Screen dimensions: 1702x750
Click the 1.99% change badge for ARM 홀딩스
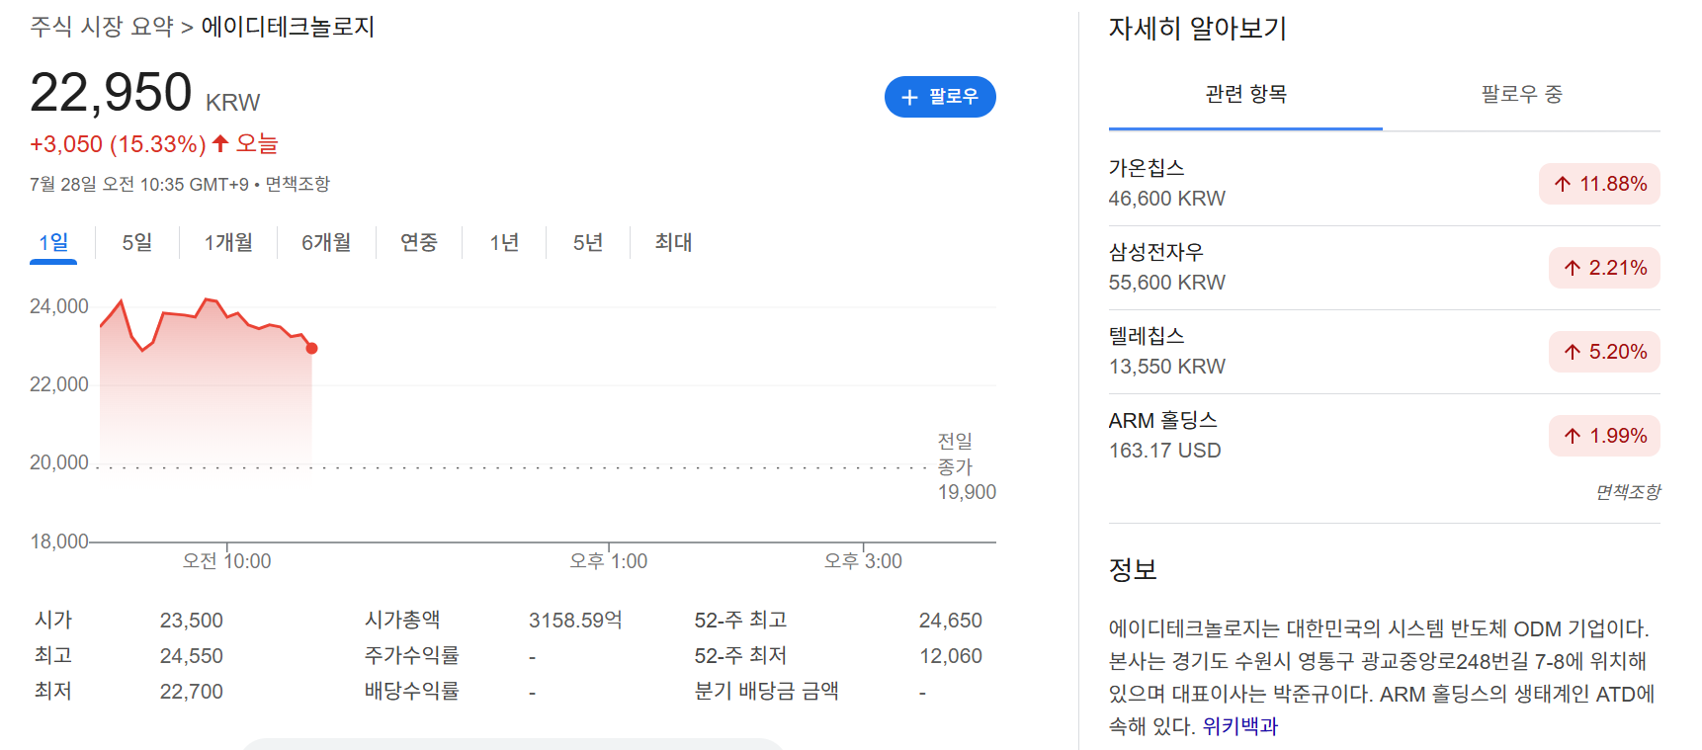point(1604,436)
